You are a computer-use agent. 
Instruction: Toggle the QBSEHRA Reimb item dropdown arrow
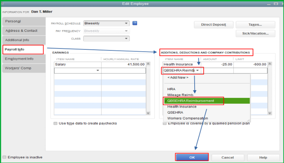point(198,70)
